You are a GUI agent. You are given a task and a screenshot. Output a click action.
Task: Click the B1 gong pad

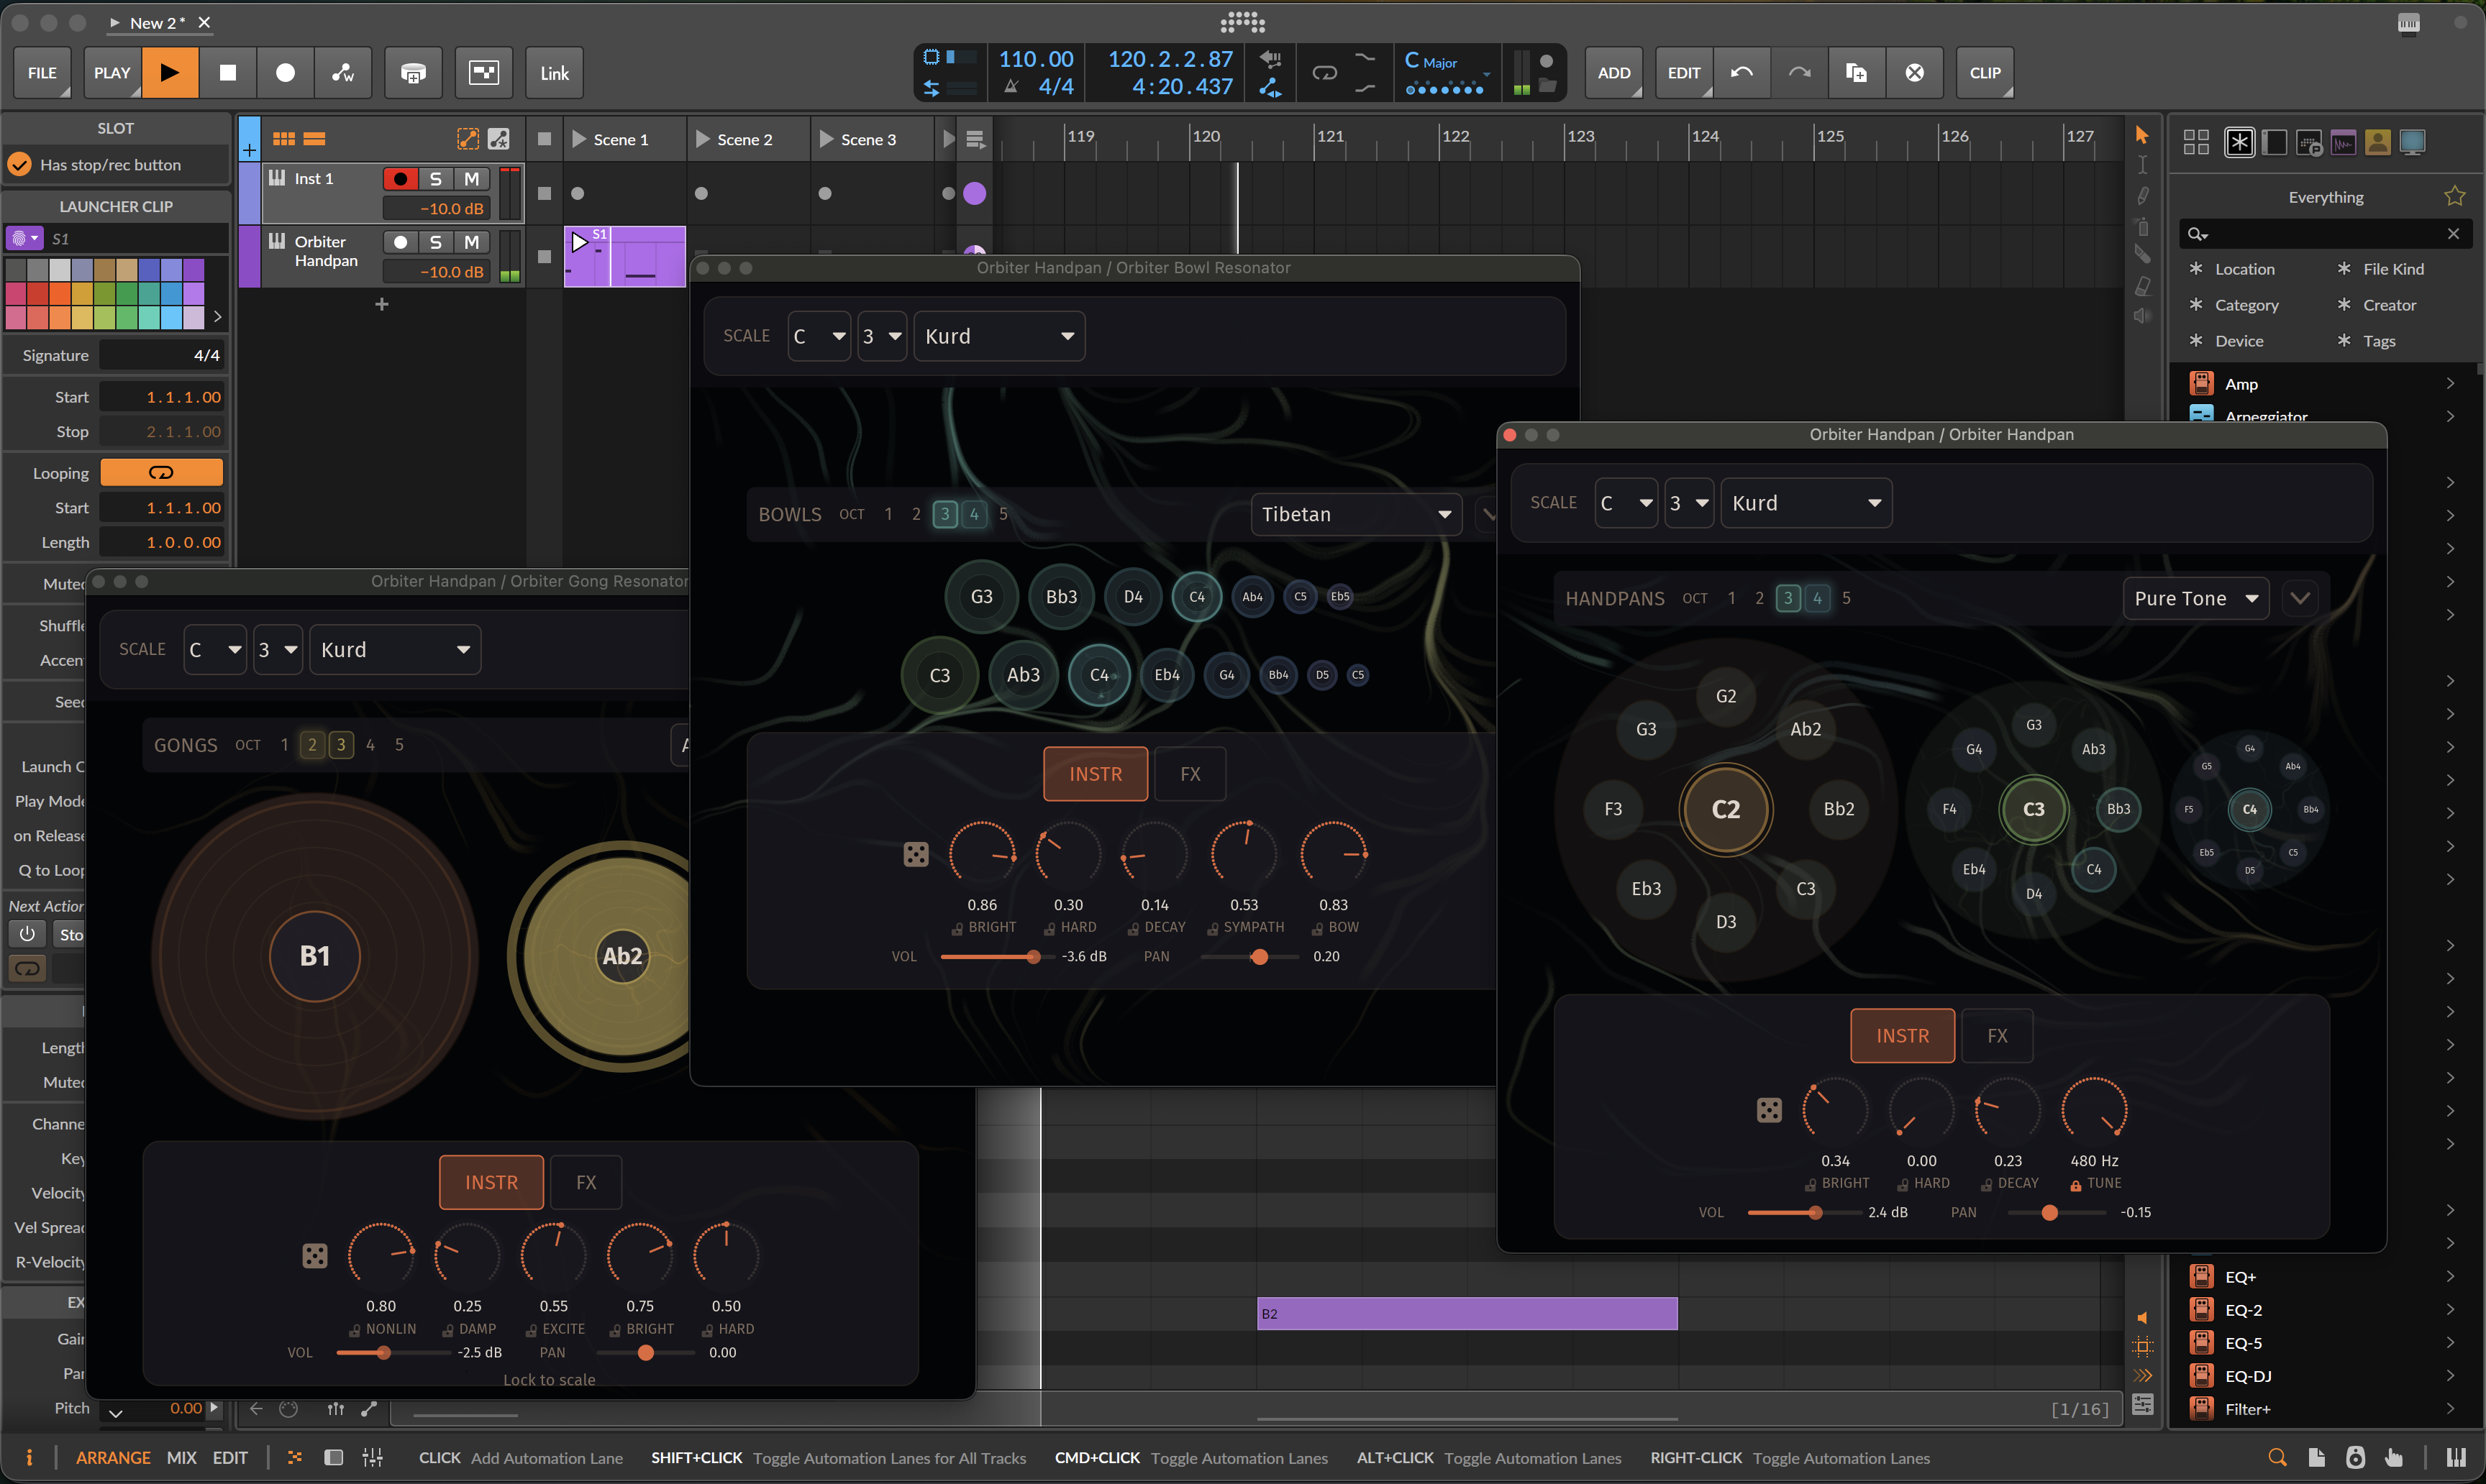[314, 956]
